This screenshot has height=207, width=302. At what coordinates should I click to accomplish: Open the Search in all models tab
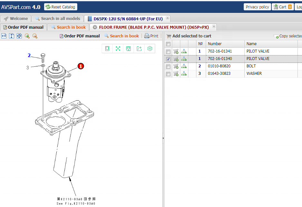[58, 19]
